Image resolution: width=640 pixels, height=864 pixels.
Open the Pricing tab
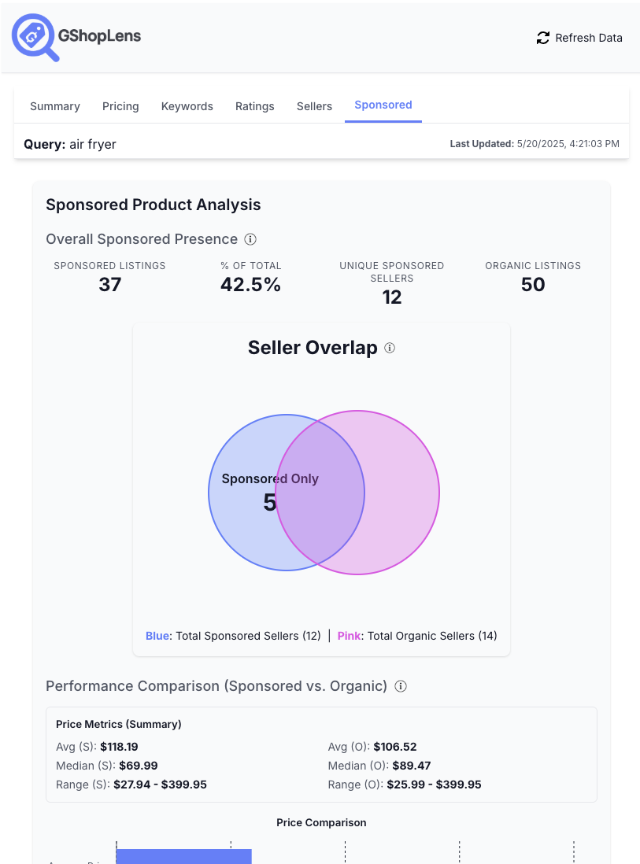tap(120, 106)
